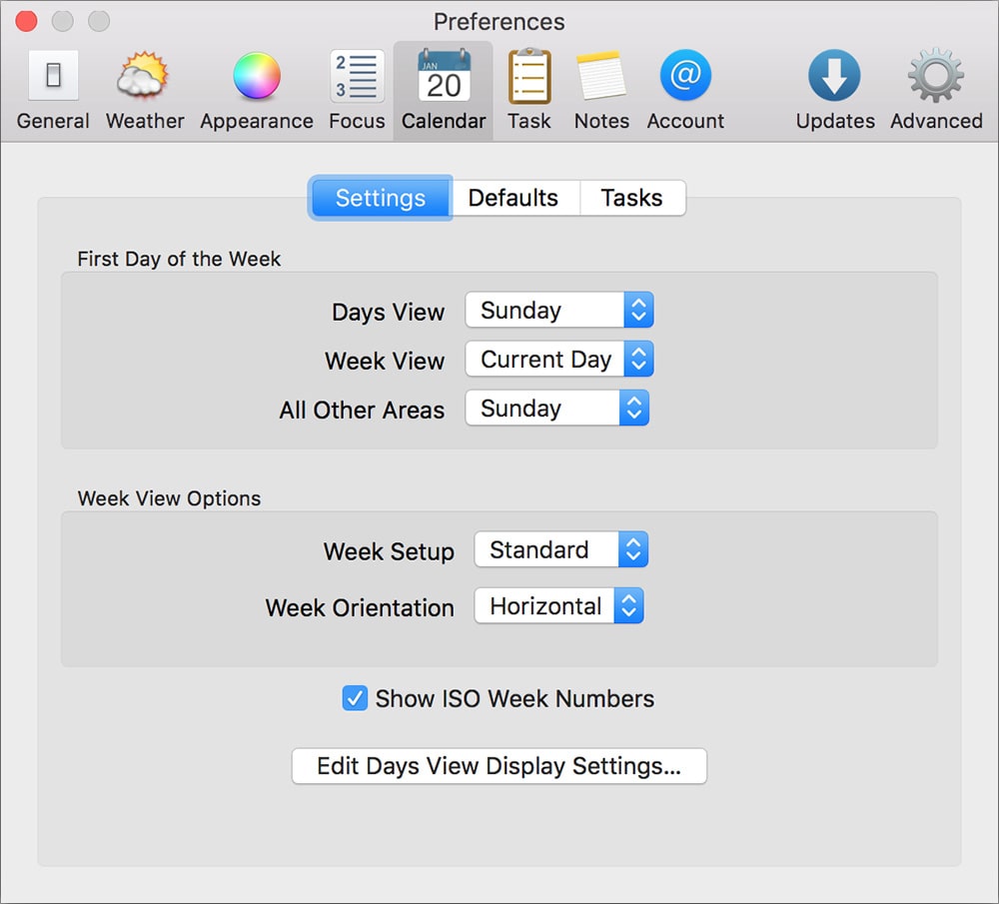
Task: Click Edit Days View Display Settings button
Action: (499, 766)
